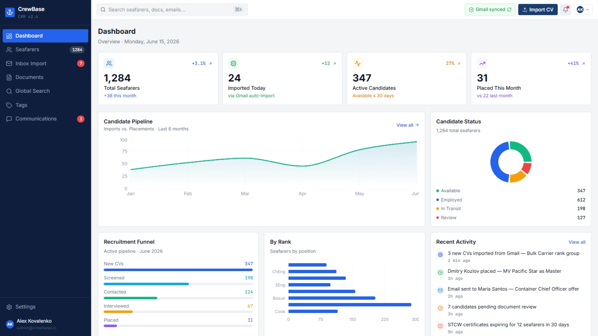Click the Dmitry Kozlov placed activity entry
This screenshot has height=336, width=598.
tap(511, 274)
